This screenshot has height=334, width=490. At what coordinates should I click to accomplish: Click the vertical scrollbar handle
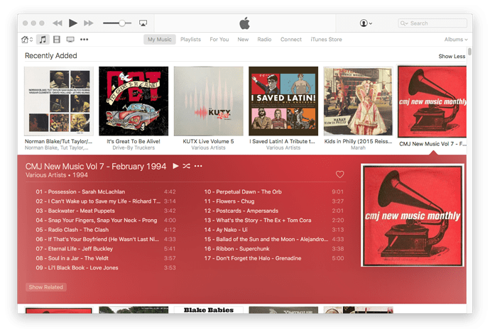[x=469, y=52]
